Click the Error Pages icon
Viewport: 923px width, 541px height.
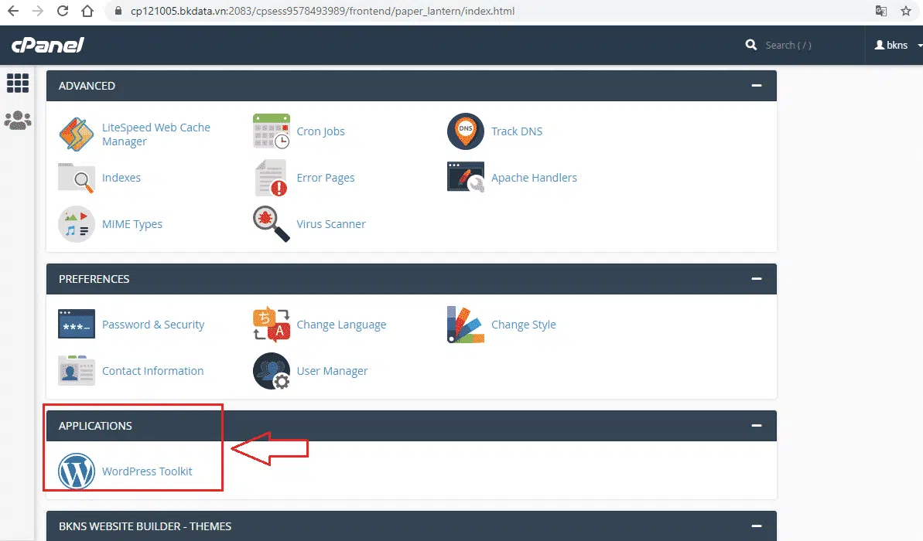tap(271, 178)
